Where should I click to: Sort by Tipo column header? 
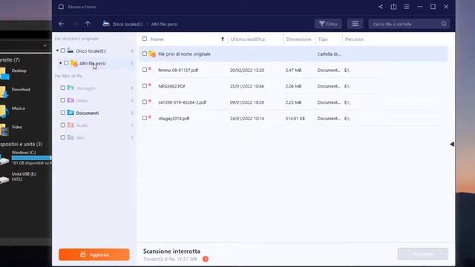(x=323, y=39)
